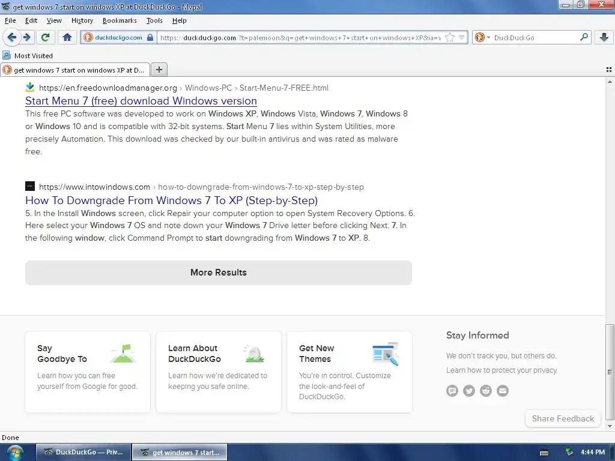The image size is (615, 461).
Task: Show all tabs with the grid icon
Action: click(x=609, y=70)
